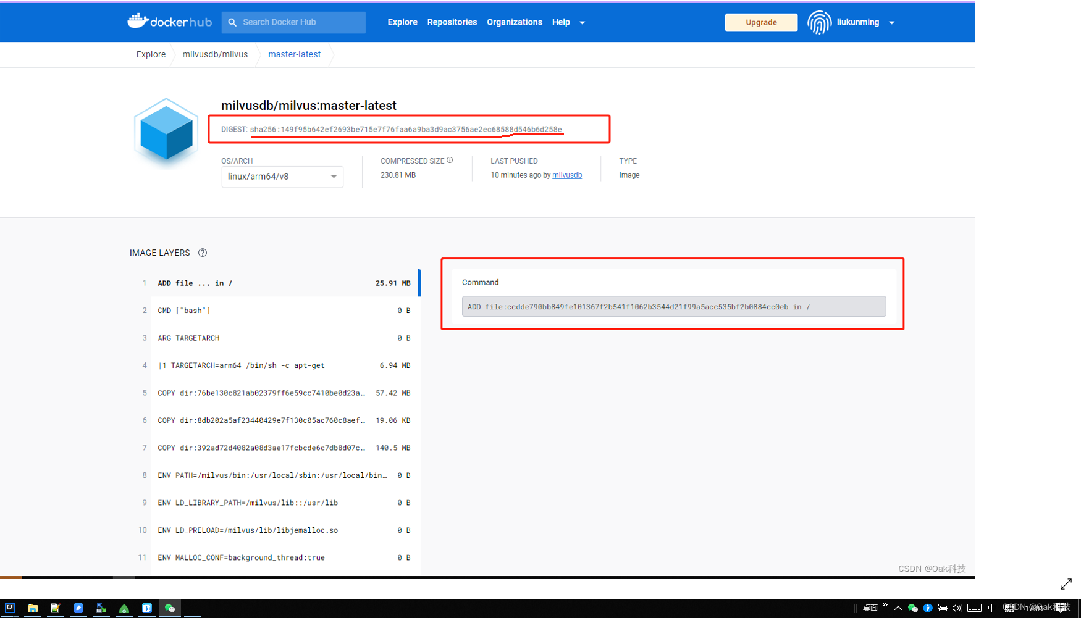Open the blue bracket-icon app in taskbar
Viewport: 1081px width, 618px height.
[147, 608]
